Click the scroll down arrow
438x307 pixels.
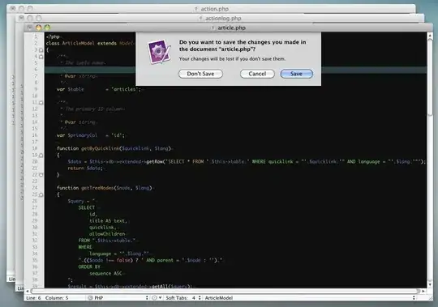[x=430, y=284]
